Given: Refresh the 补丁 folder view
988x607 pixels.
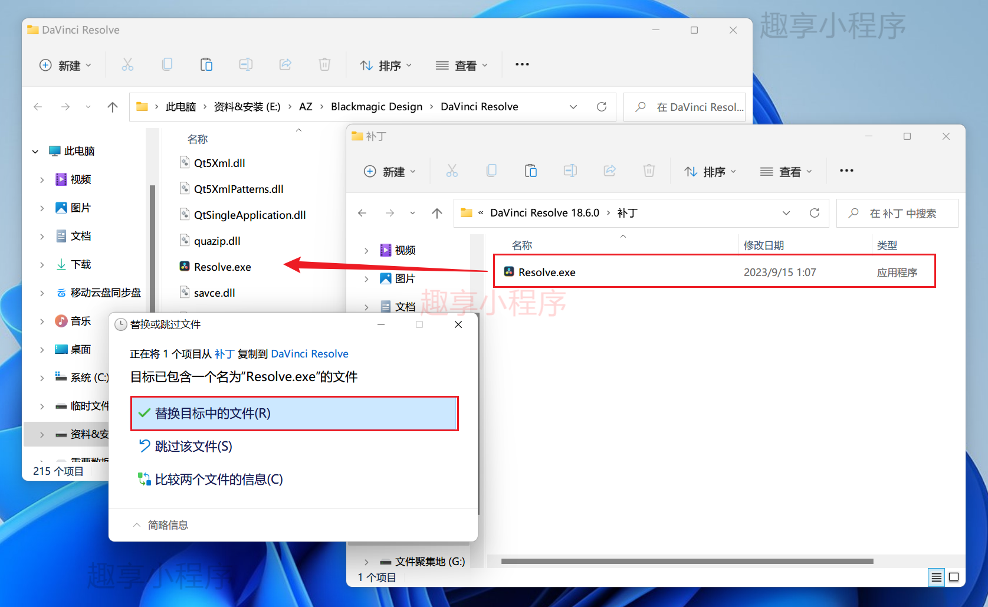Looking at the screenshot, I should (815, 213).
